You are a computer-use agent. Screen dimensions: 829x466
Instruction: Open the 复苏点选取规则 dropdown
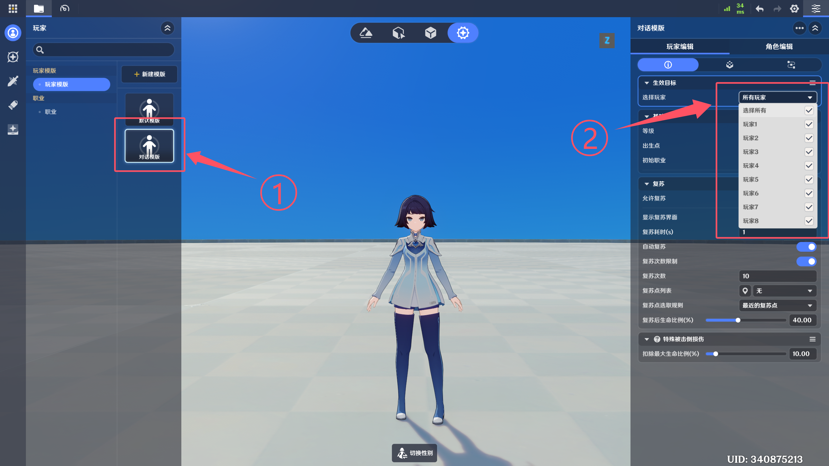[x=777, y=305]
